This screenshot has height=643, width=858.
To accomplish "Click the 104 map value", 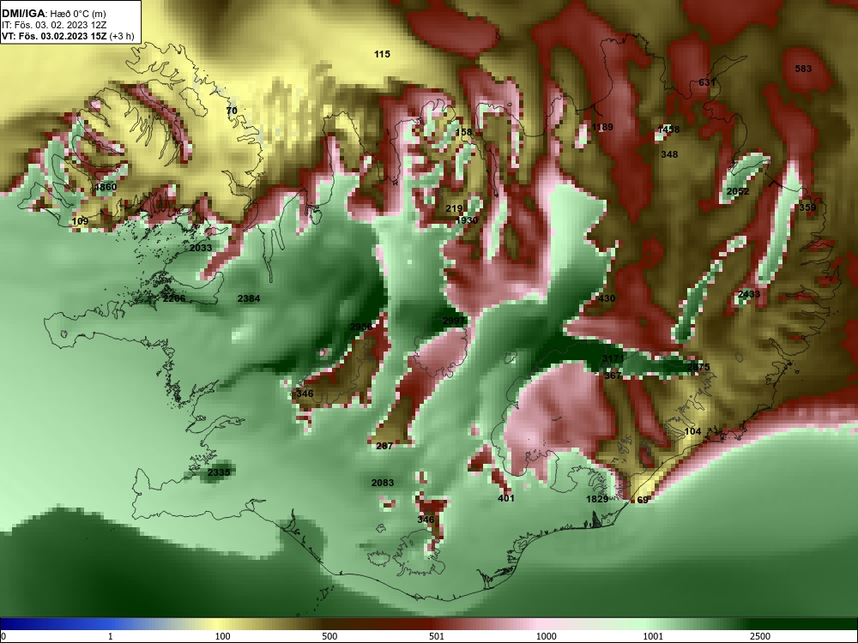I will (x=692, y=431).
